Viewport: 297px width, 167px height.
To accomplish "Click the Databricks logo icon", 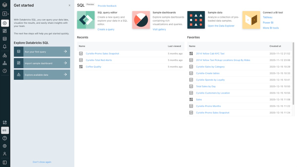I will (x=5, y=5).
